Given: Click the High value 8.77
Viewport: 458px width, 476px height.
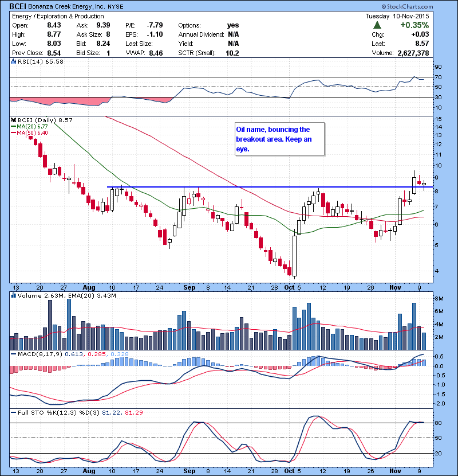Looking at the screenshot, I should click(x=54, y=34).
